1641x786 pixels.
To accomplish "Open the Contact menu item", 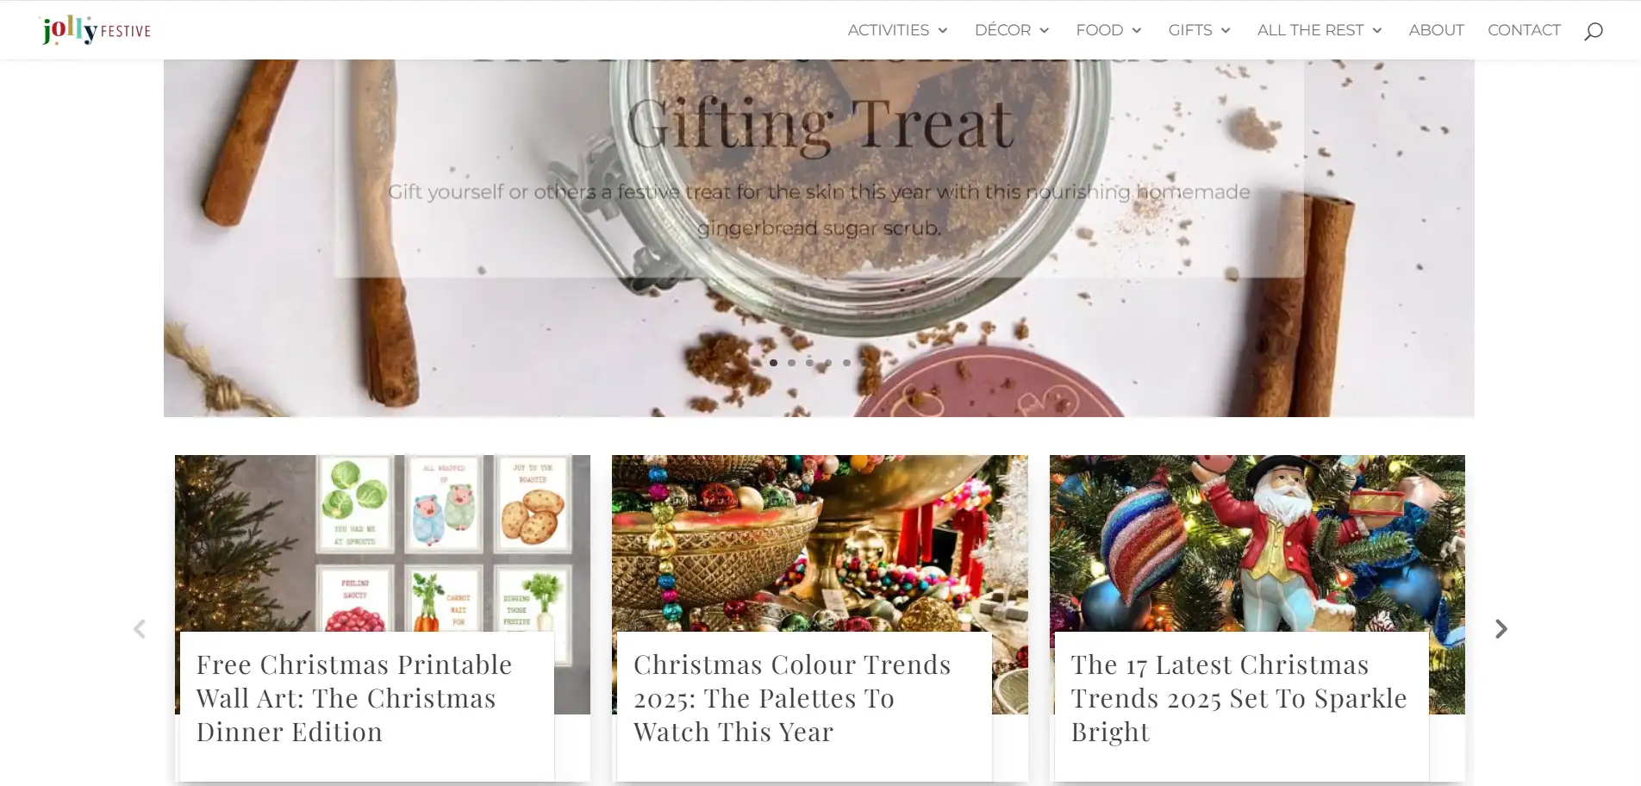I will pyautogui.click(x=1524, y=30).
